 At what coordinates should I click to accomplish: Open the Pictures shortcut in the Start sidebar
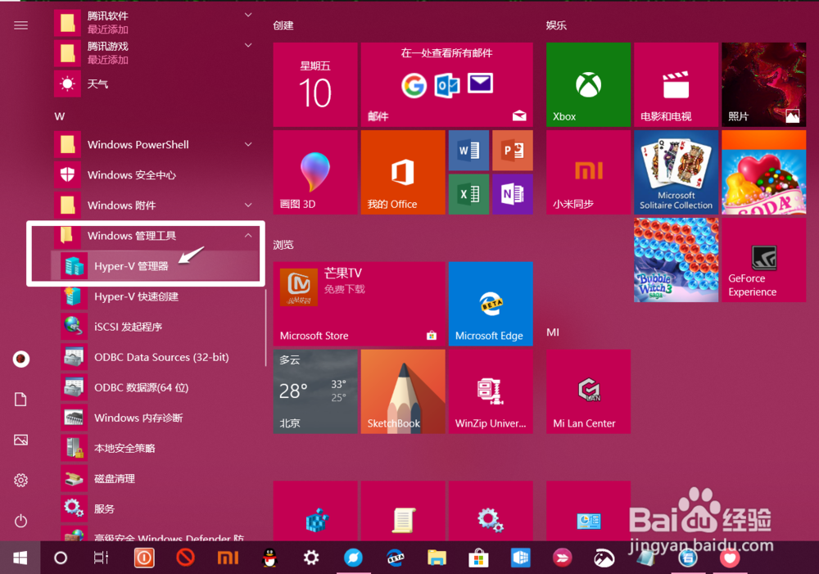(21, 440)
